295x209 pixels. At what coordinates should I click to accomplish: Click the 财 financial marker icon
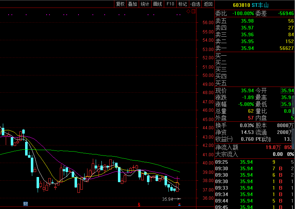tap(25, 204)
